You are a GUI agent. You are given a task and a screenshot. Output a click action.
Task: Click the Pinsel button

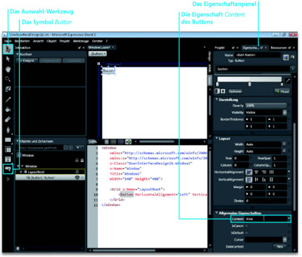[282, 92]
